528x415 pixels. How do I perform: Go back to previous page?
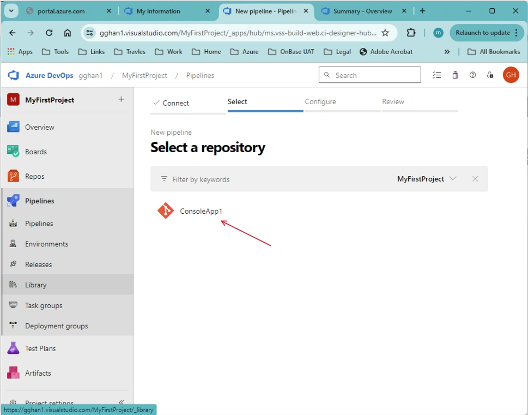coord(13,33)
